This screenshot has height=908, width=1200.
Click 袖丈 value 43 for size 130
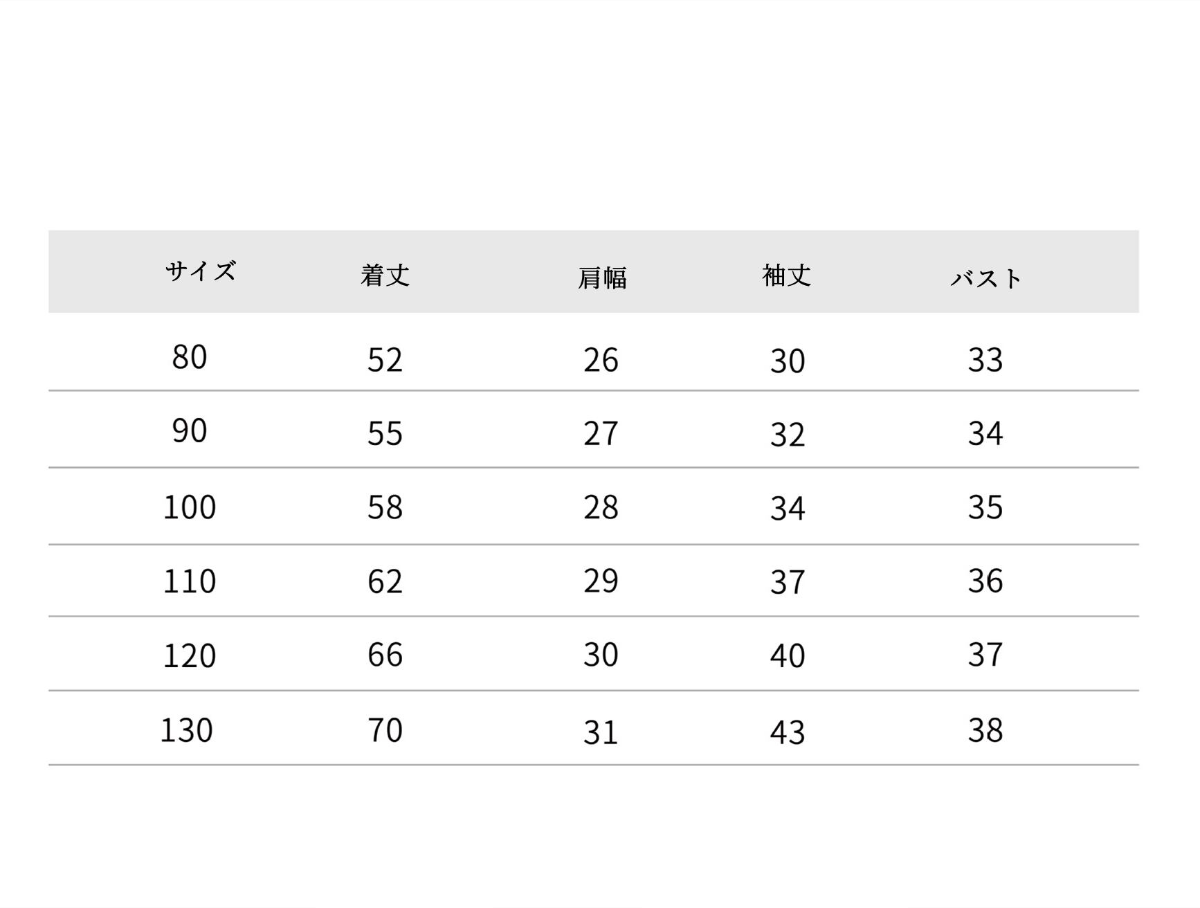[788, 732]
